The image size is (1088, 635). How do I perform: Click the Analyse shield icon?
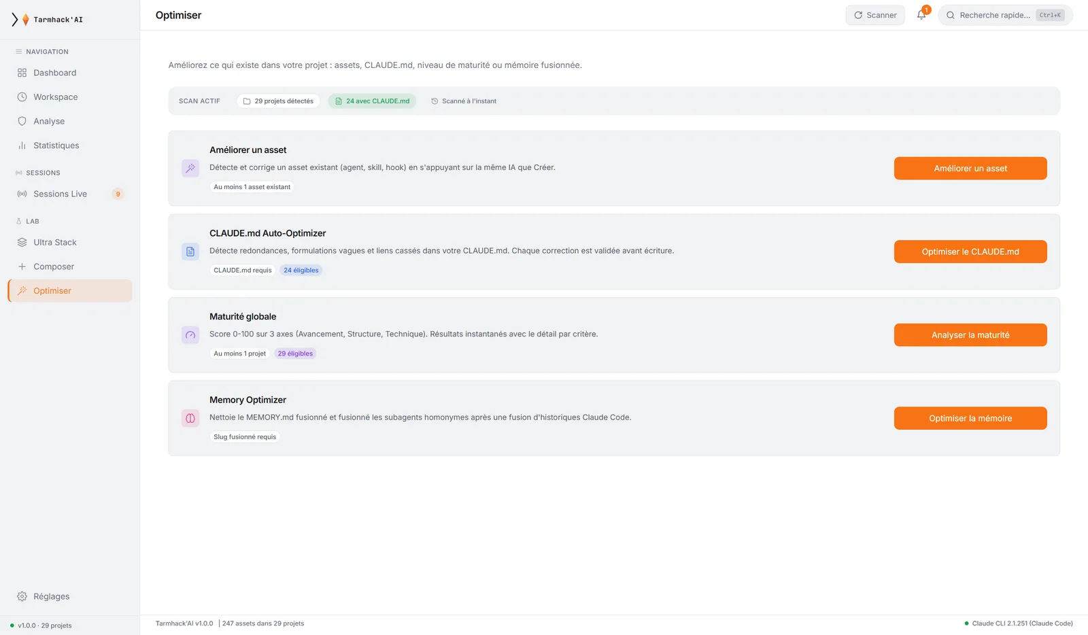22,121
